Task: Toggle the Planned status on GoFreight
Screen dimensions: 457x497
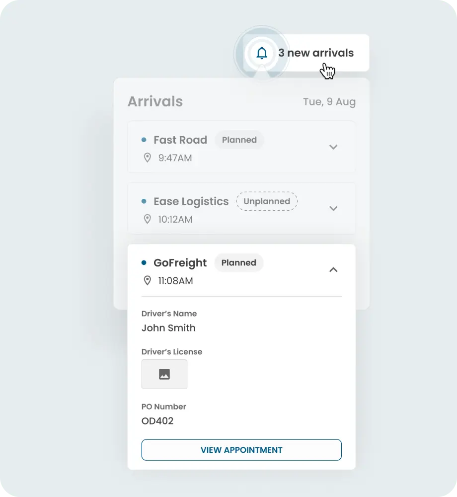Action: 239,263
